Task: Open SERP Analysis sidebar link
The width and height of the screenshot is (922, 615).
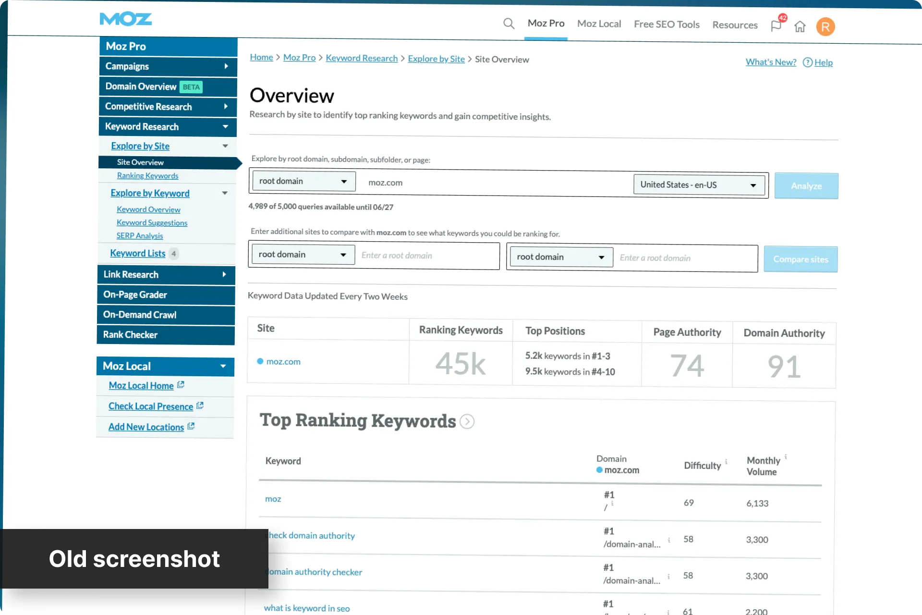Action: (x=140, y=235)
